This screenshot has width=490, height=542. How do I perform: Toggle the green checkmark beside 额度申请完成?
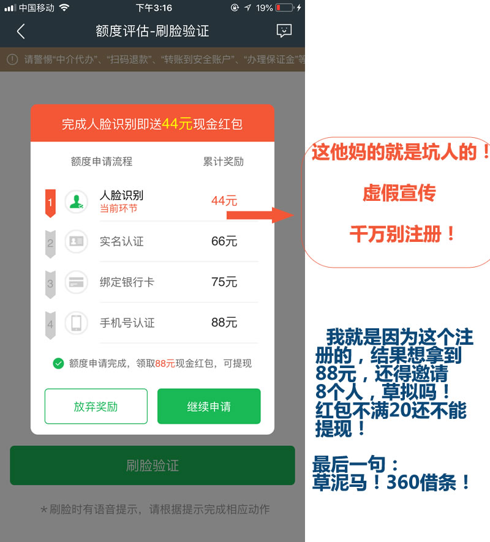pos(58,363)
